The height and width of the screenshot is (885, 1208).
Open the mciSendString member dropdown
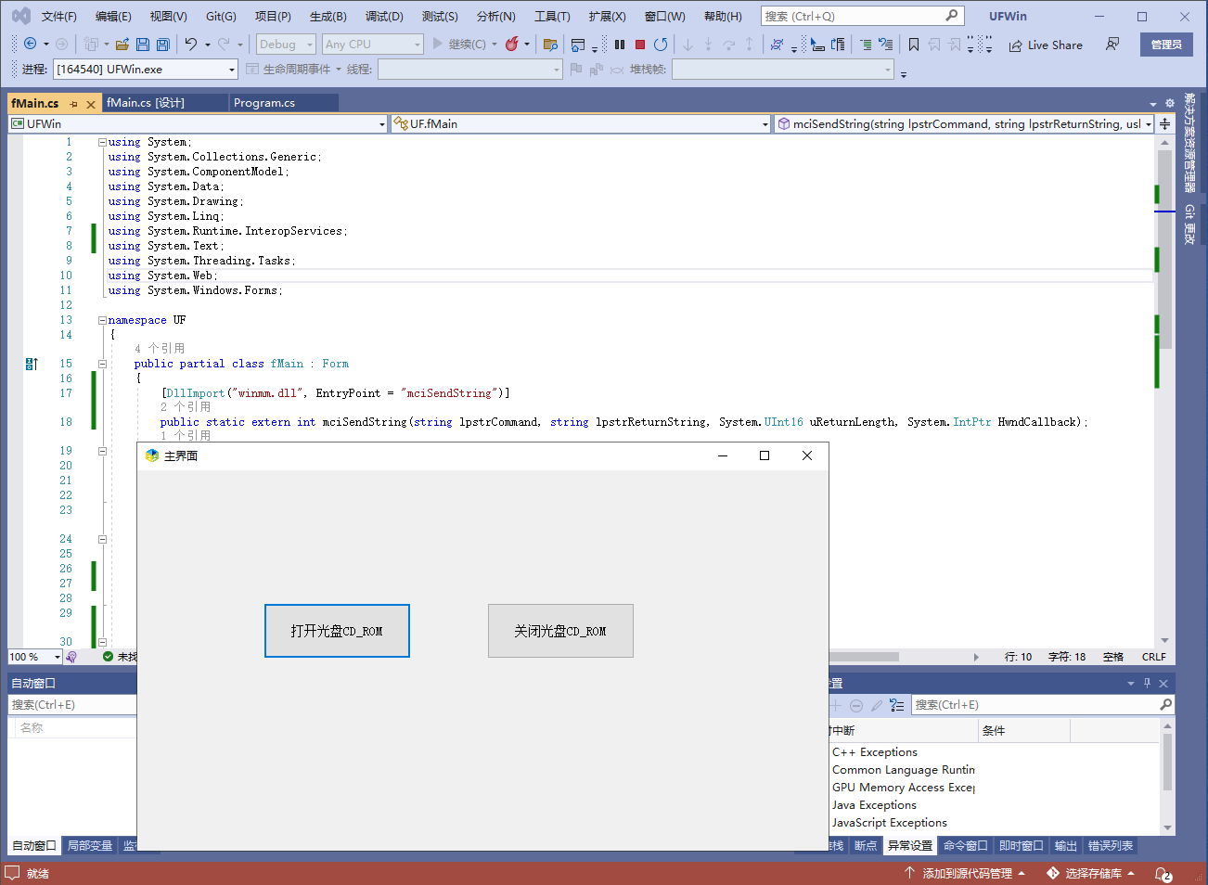(964, 123)
